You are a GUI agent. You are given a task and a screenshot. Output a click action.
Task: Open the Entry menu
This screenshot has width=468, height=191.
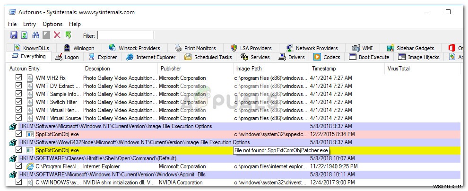point(29,24)
